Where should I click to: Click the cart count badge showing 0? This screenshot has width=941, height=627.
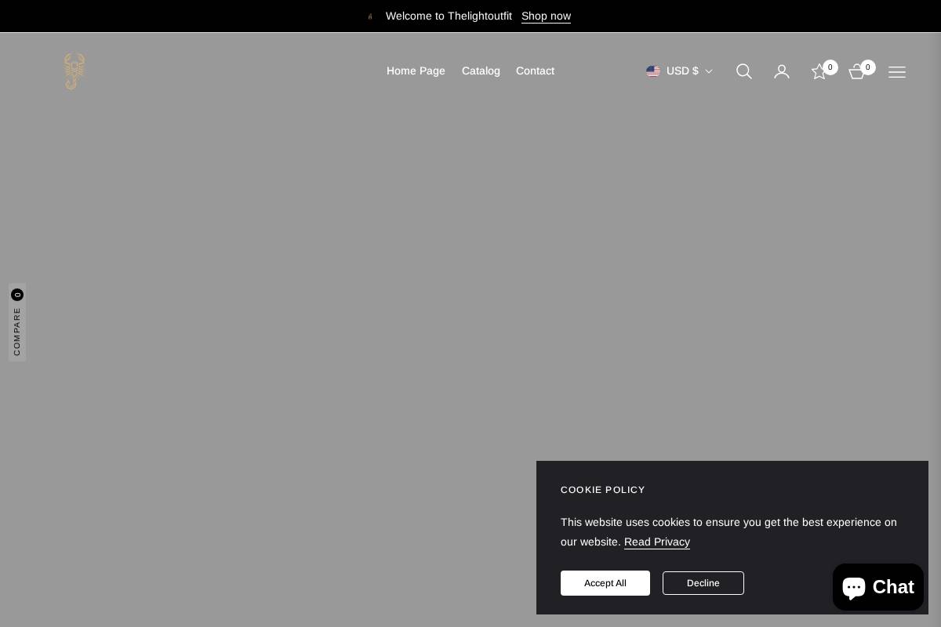coord(868,67)
